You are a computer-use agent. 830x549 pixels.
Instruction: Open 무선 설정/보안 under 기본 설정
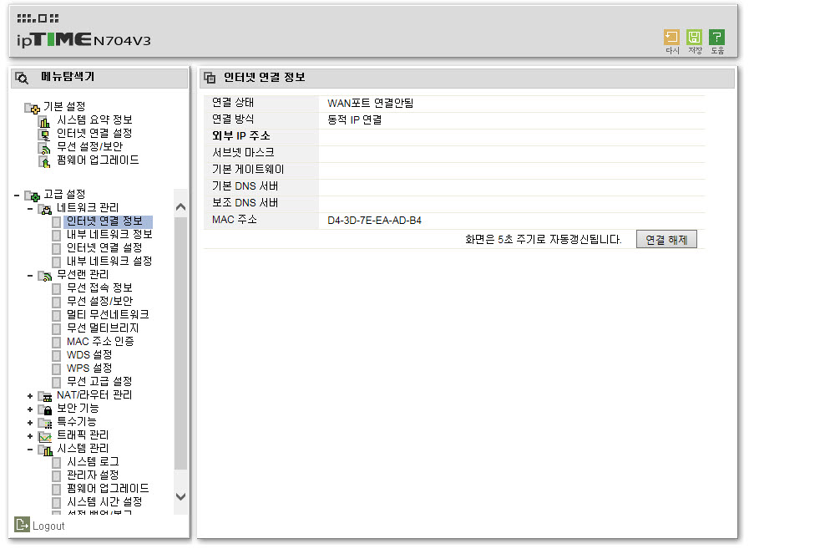pos(89,147)
